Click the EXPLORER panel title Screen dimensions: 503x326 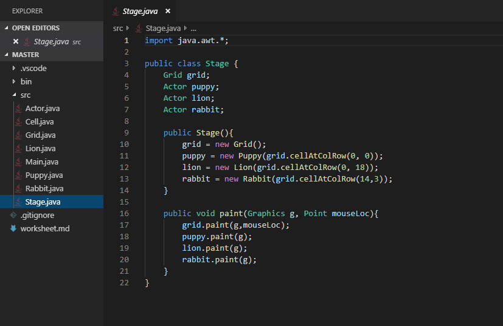pos(27,11)
